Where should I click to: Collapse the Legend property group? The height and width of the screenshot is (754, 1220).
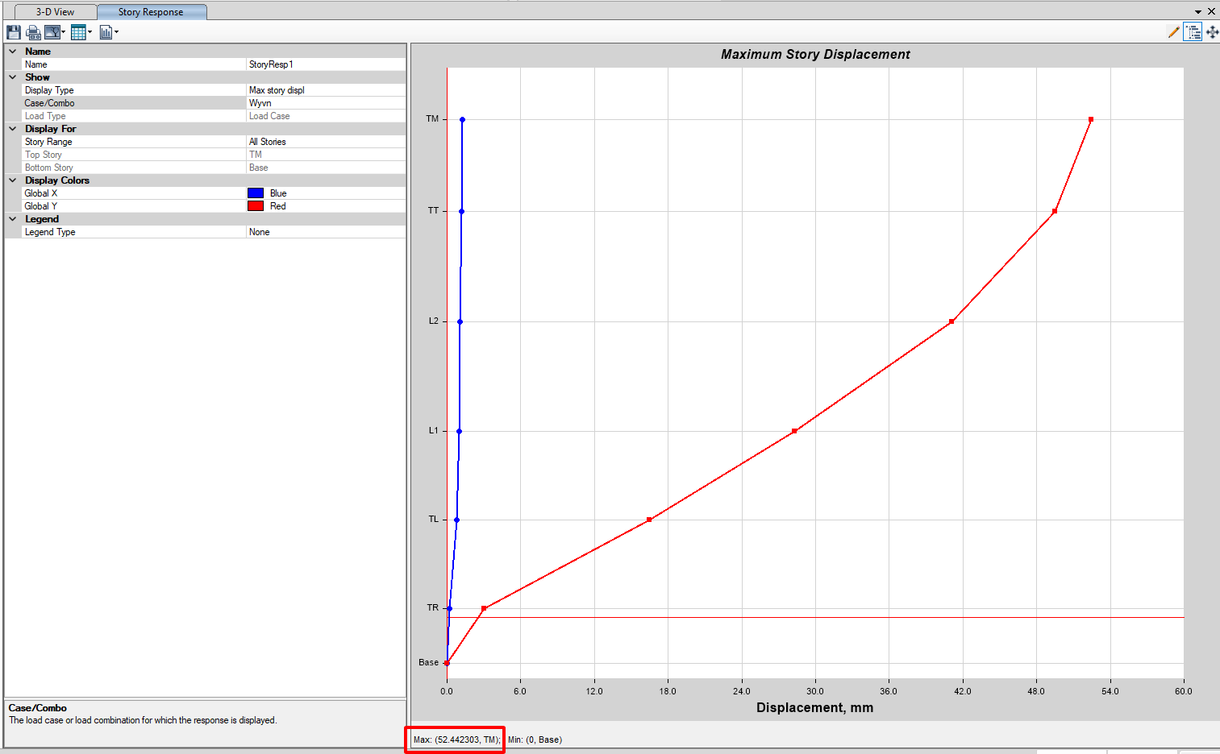pos(13,219)
